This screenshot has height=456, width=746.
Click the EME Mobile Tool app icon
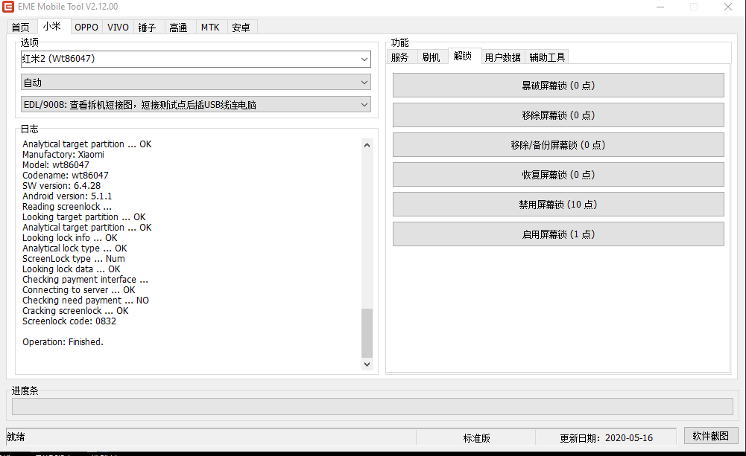(8, 7)
